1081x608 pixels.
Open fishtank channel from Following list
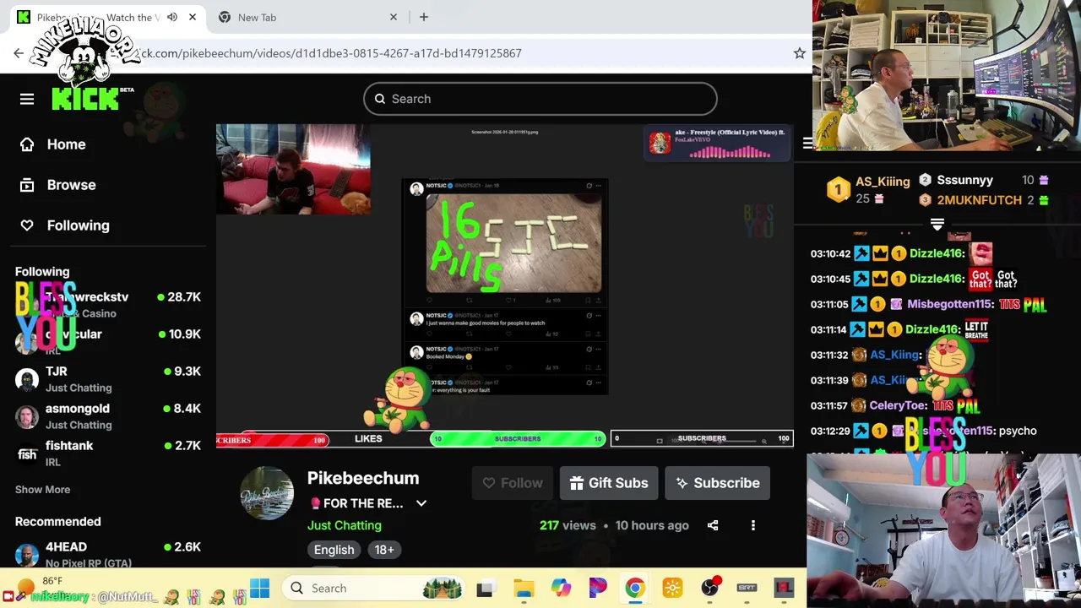[x=108, y=453]
